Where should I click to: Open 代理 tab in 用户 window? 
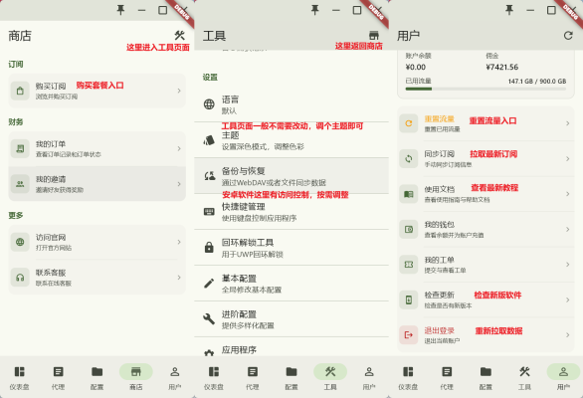click(447, 377)
